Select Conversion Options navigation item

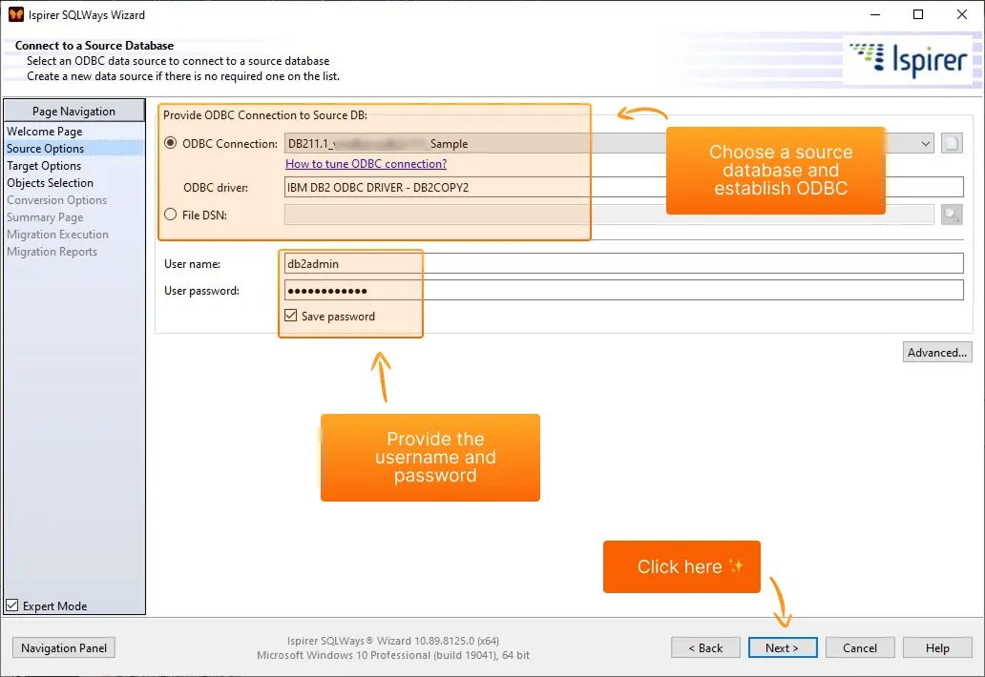[x=57, y=200]
